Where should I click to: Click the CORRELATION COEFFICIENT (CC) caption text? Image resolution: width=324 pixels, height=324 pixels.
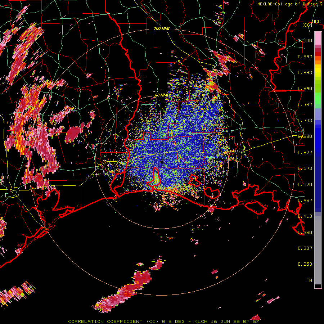[x=113, y=321]
